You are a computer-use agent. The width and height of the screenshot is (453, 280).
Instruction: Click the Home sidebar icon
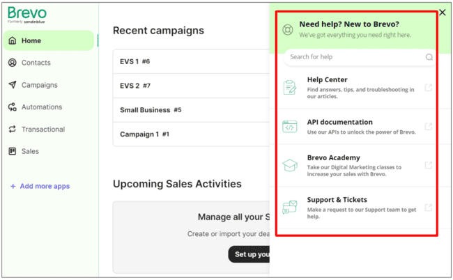(x=13, y=40)
